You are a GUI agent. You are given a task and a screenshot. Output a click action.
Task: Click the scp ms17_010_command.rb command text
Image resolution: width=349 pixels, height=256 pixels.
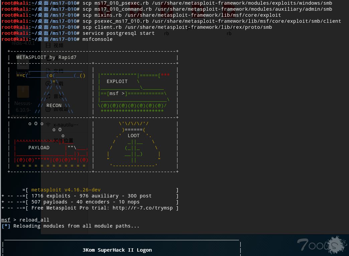tap(117, 9)
